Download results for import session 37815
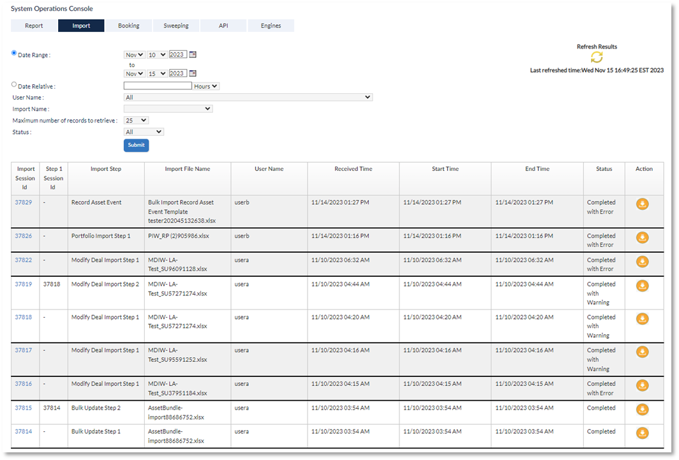Screen dimensions: 679x460 click(x=642, y=410)
